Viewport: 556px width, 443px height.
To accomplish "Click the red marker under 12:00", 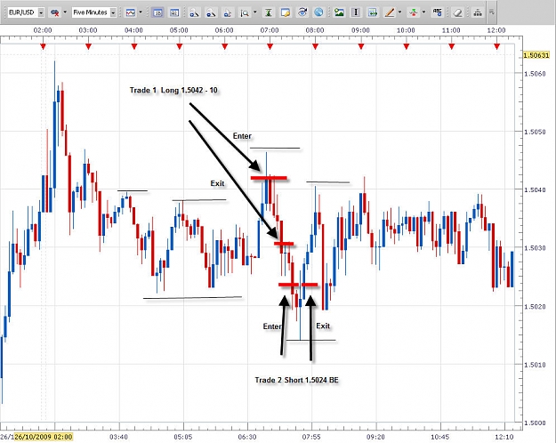I will 496,46.
